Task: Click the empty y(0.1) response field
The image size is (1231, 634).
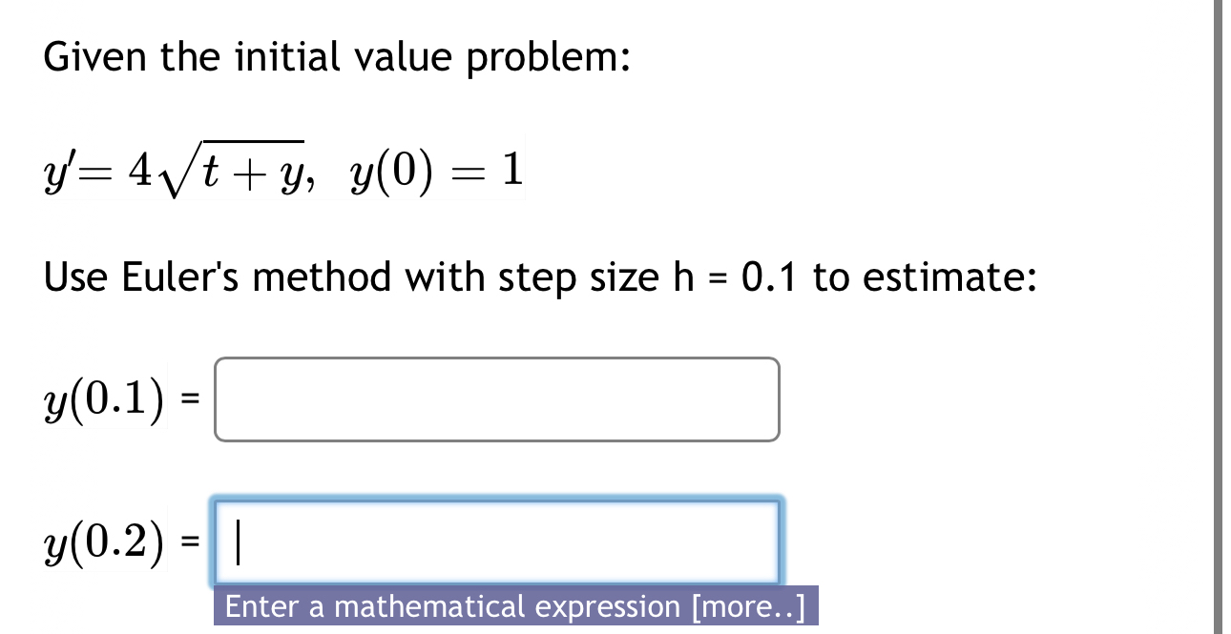Action: (x=496, y=399)
